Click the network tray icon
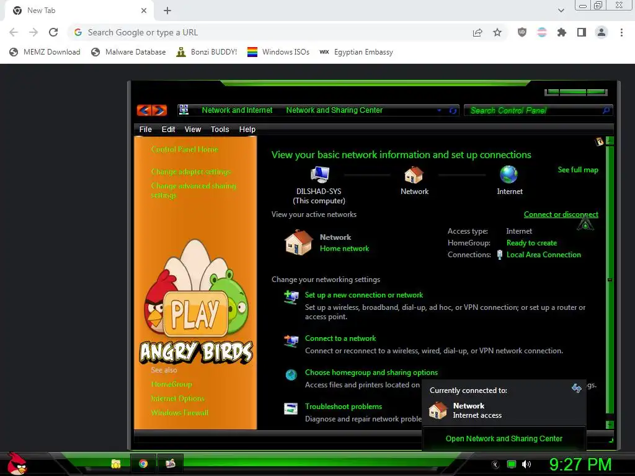 [512, 464]
